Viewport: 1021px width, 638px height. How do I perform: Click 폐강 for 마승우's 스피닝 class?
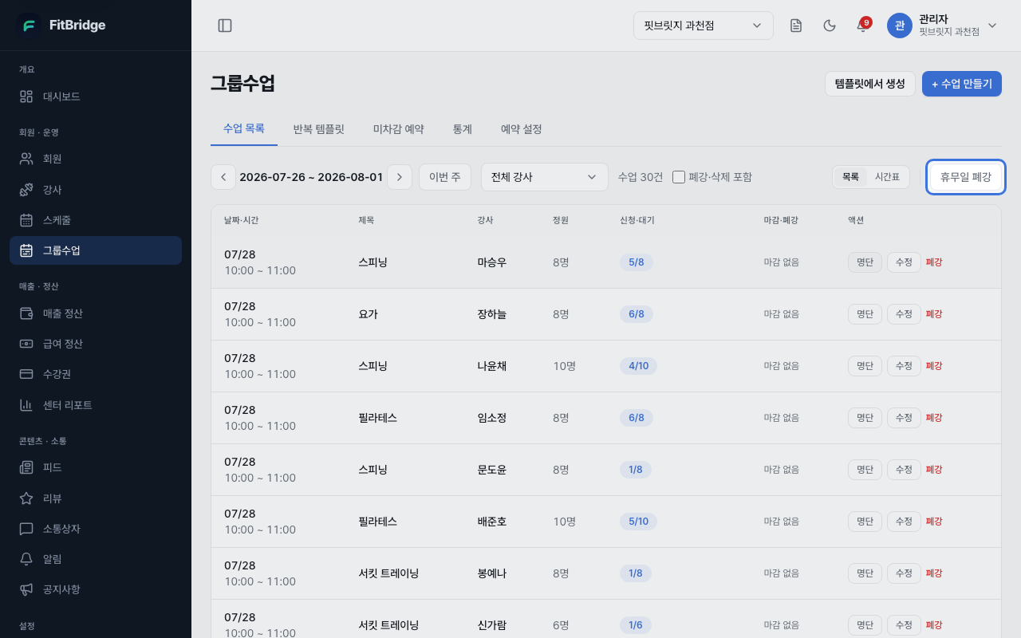pos(934,262)
